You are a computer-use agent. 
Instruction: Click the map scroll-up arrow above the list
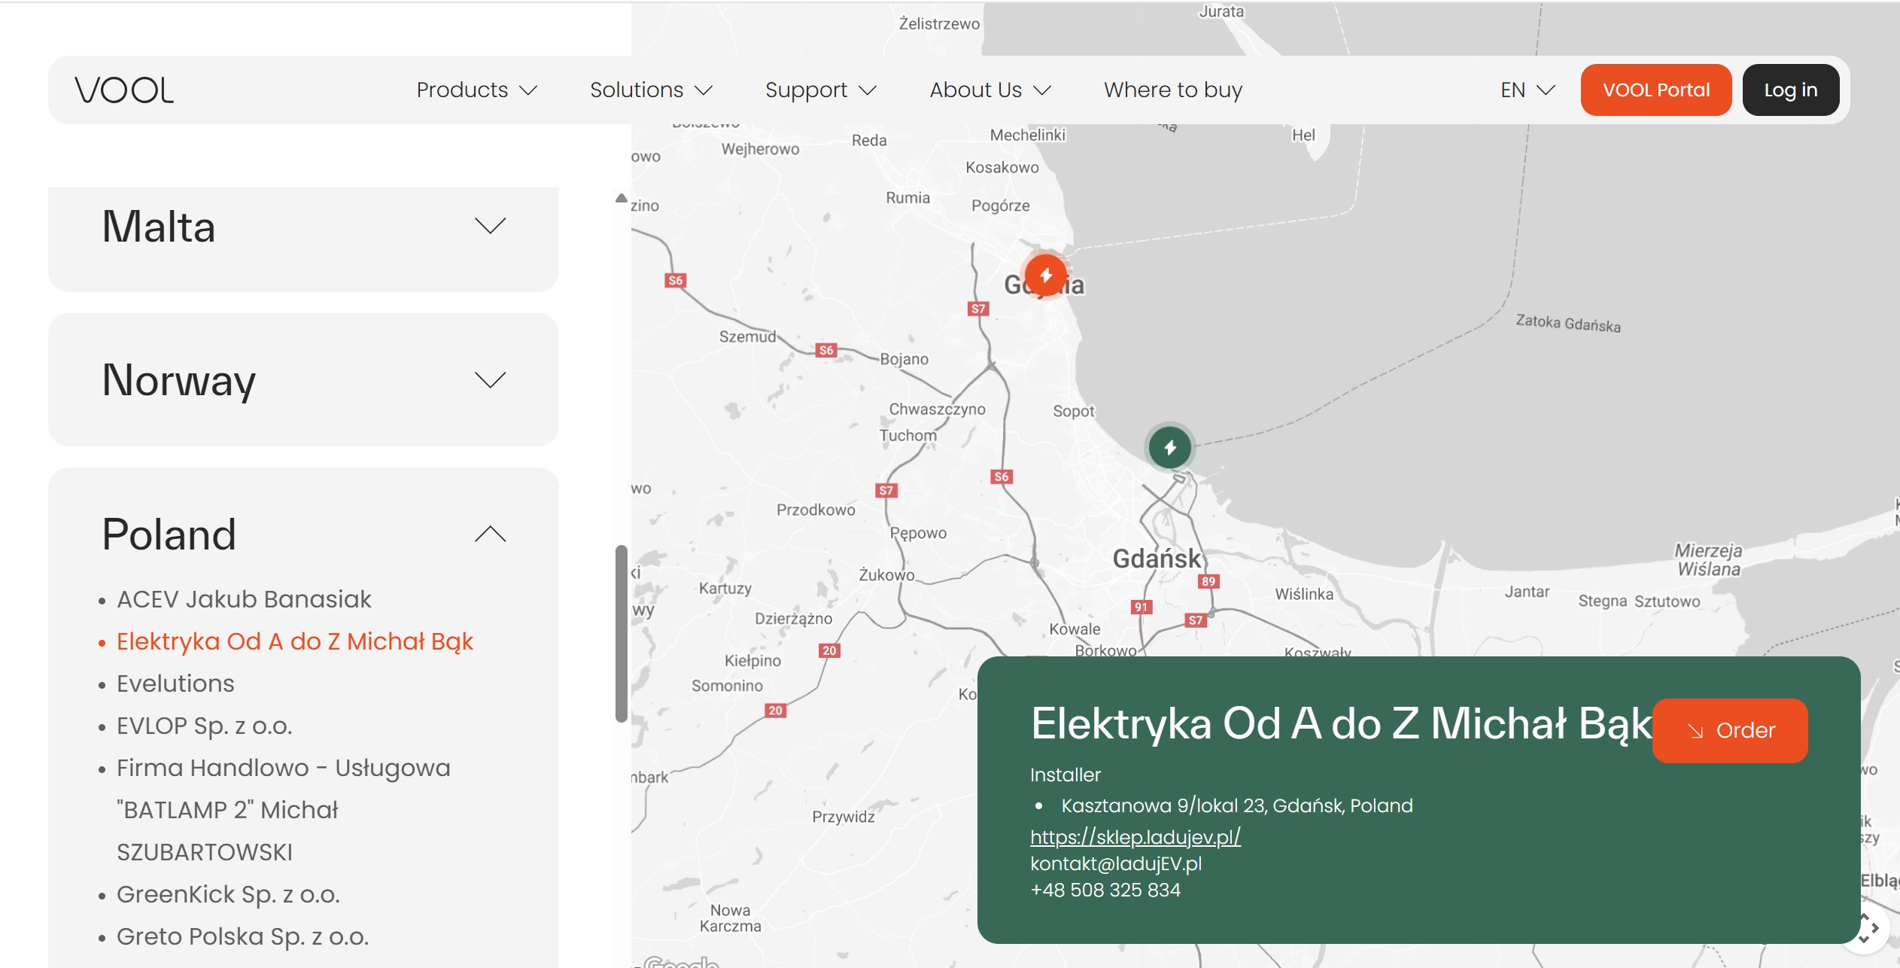pyautogui.click(x=622, y=197)
